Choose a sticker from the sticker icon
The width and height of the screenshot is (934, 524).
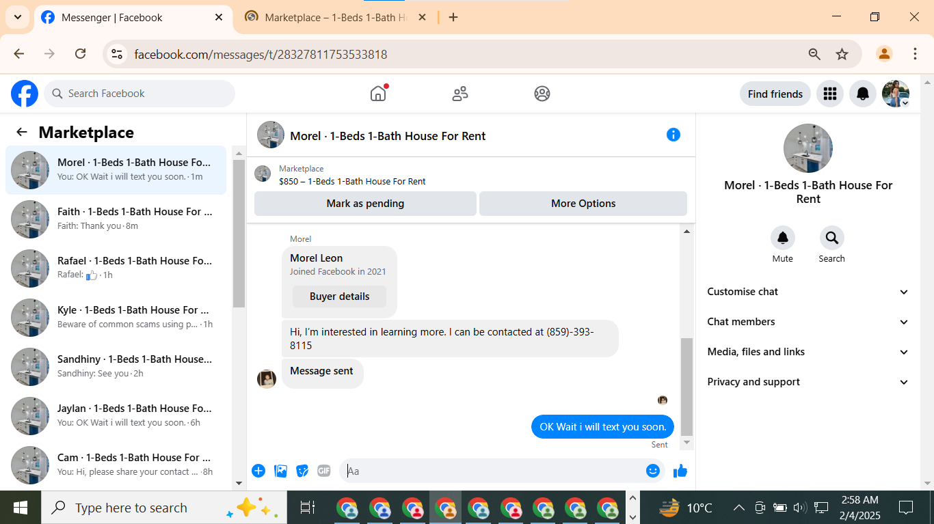click(x=302, y=471)
